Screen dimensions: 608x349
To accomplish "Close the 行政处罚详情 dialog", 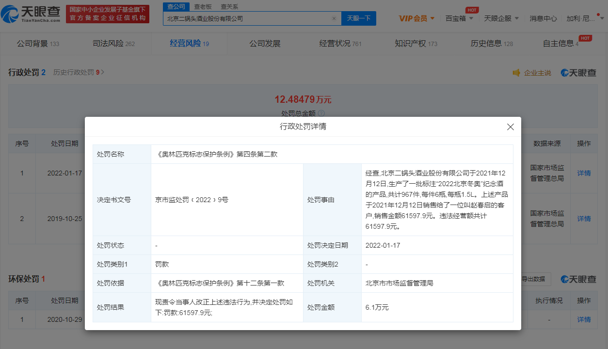I will [x=510, y=127].
